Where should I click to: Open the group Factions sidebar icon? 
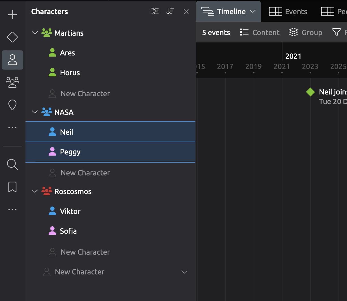[x=12, y=82]
